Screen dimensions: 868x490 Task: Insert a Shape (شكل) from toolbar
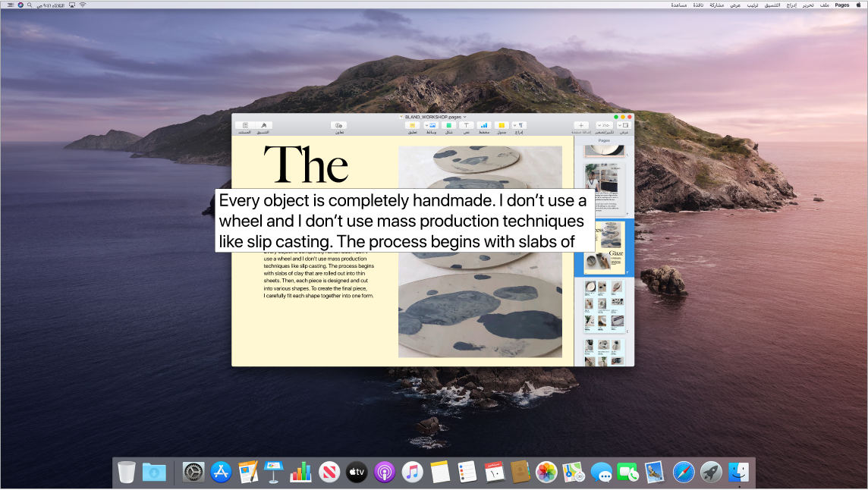click(448, 125)
